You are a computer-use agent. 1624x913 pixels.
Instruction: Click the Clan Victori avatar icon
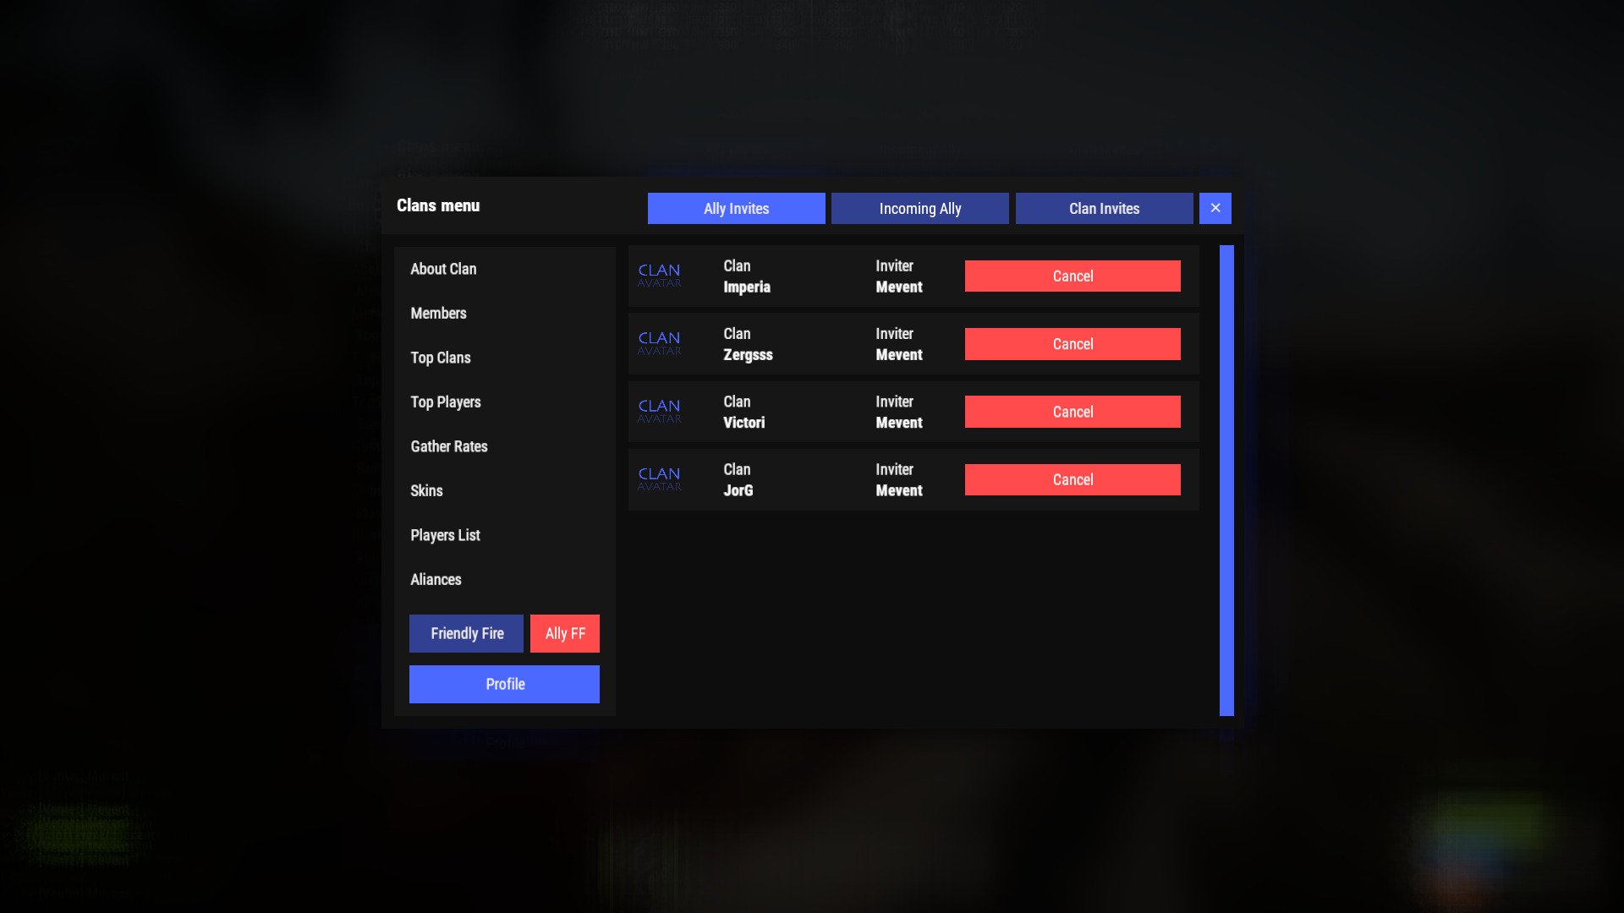point(661,412)
